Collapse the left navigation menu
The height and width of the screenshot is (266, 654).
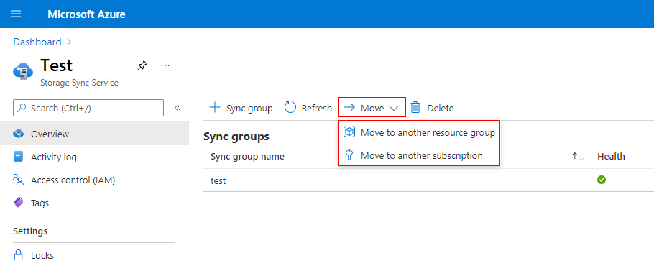(178, 108)
